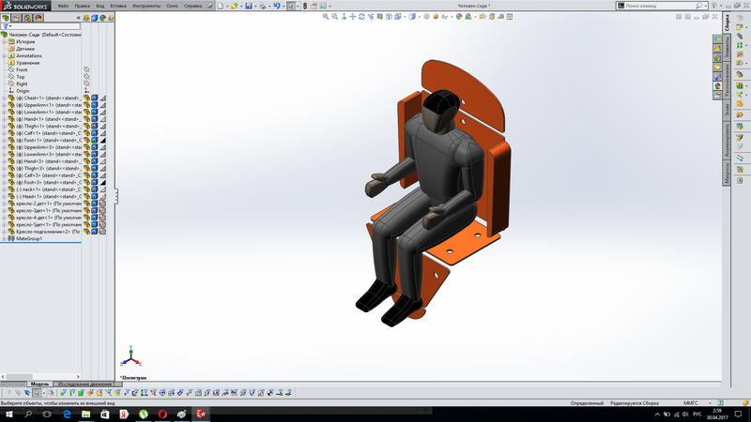Click the Zoom to fit magnifier icon
751x422 pixels.
328,16
